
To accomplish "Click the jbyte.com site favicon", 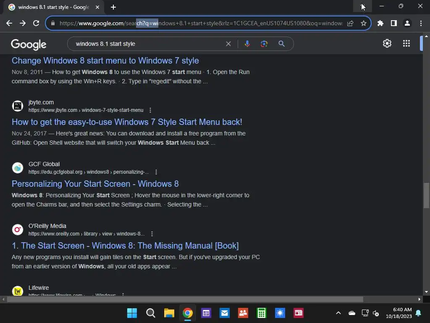I will 18,106.
